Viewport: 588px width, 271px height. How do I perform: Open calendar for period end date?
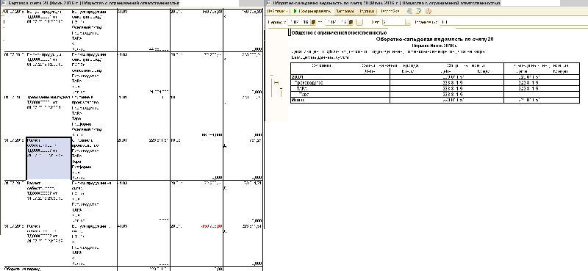(351, 22)
